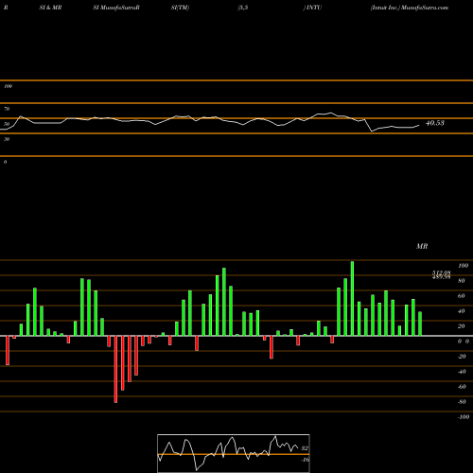Click the overlapping 512.98 price label

coord(442,273)
